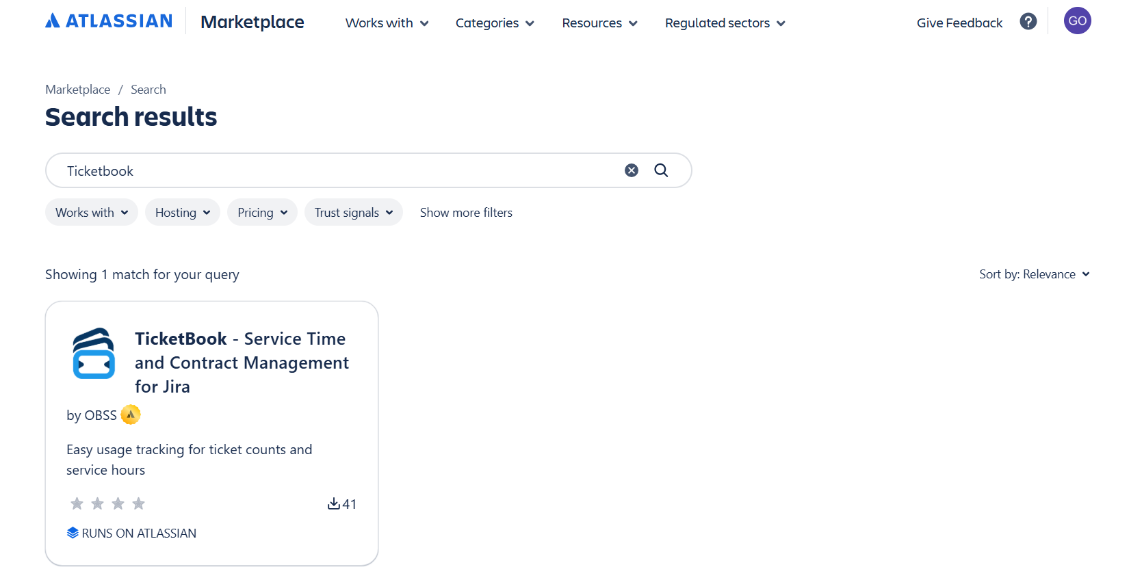Open the Resources menu in the header

[x=599, y=23]
